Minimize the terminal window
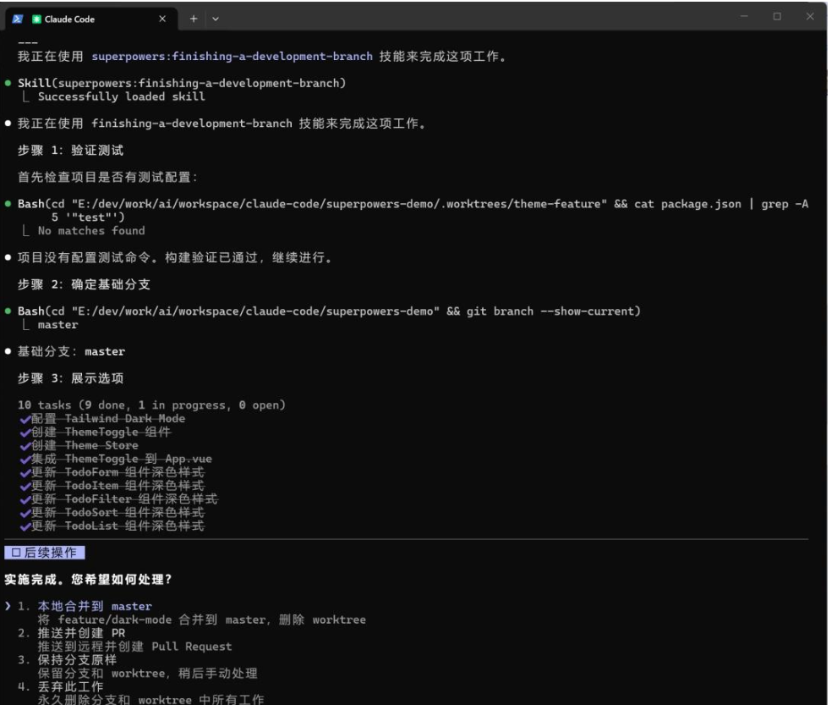 pos(744,17)
